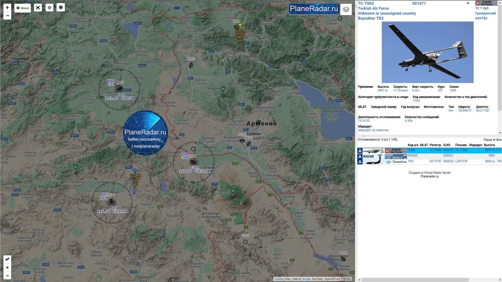Sort list by Позывн. column
Image resolution: width=502 pixels, height=282 pixels.
pos(461,145)
